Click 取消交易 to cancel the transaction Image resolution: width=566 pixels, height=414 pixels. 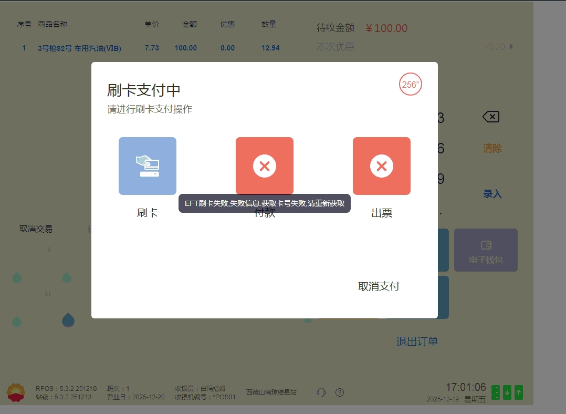pyautogui.click(x=36, y=229)
